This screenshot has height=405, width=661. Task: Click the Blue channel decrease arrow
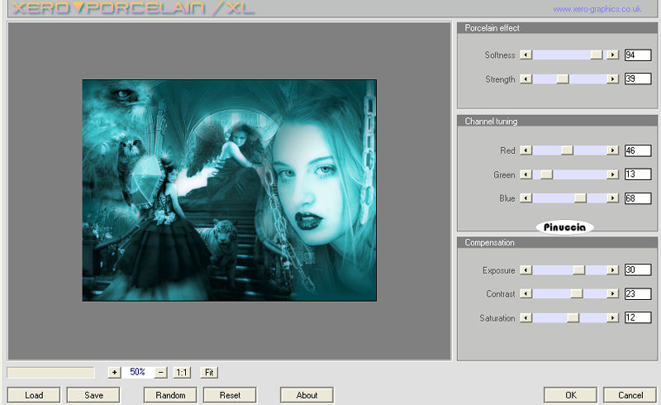pos(525,198)
